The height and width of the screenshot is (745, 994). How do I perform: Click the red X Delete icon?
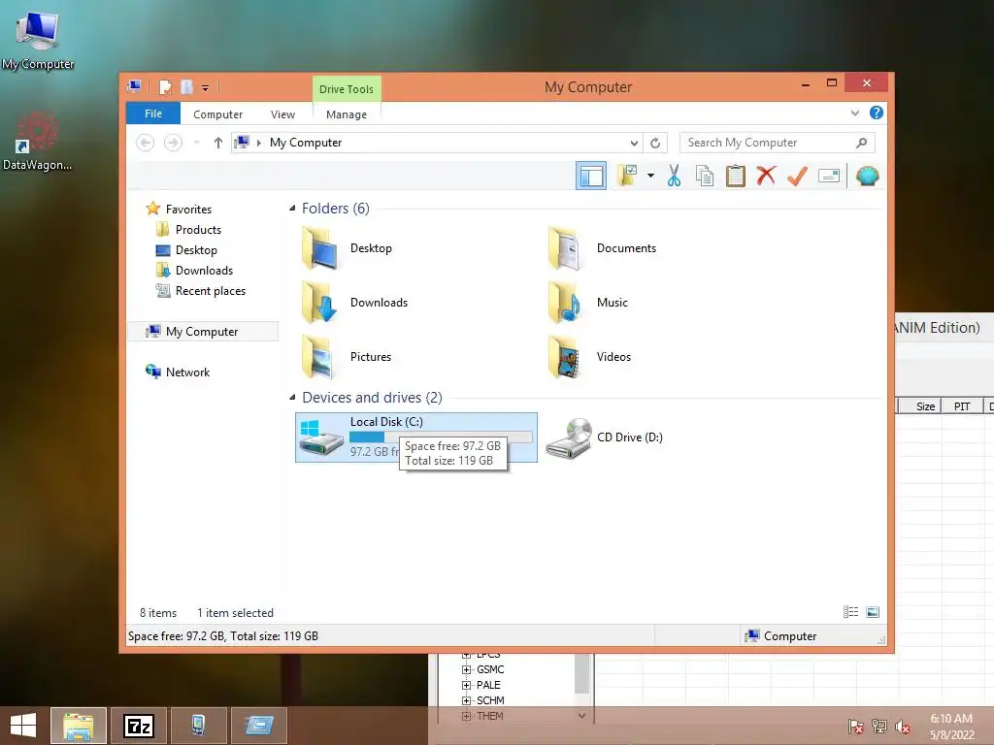766,176
